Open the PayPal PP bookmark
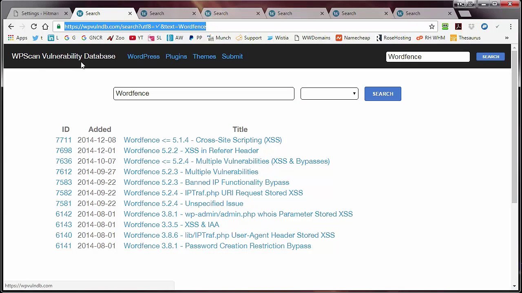This screenshot has width=522, height=293. pos(195,38)
